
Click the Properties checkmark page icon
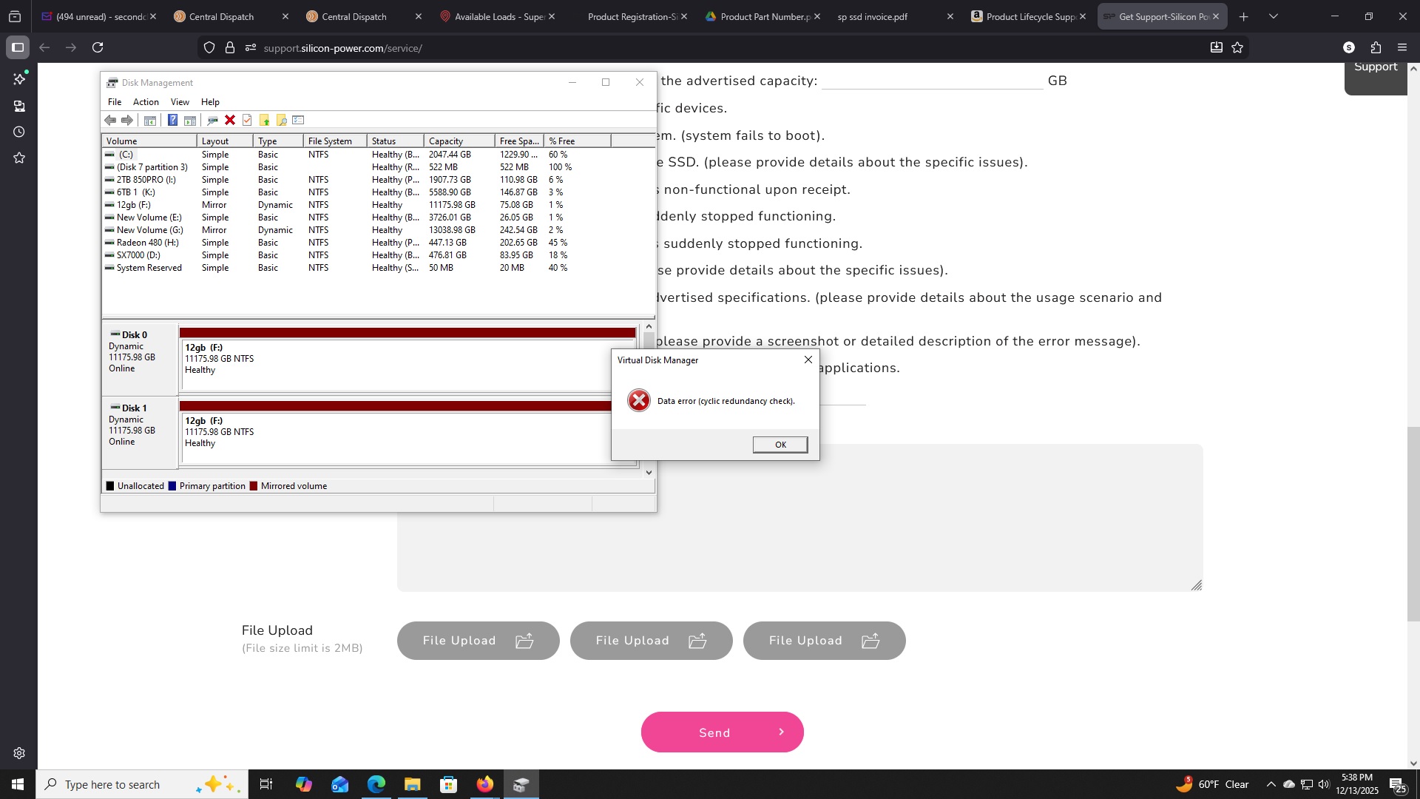click(x=247, y=120)
